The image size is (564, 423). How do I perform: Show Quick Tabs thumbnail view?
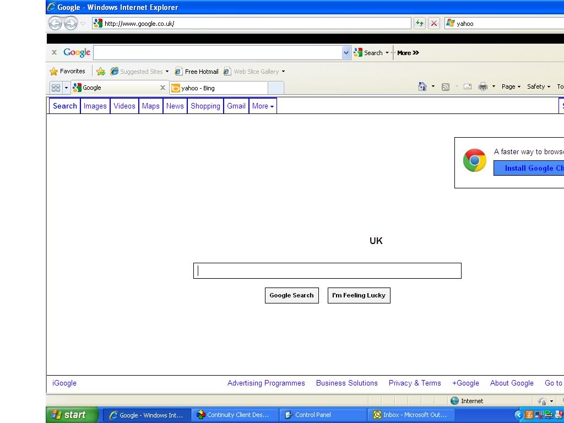coord(56,88)
